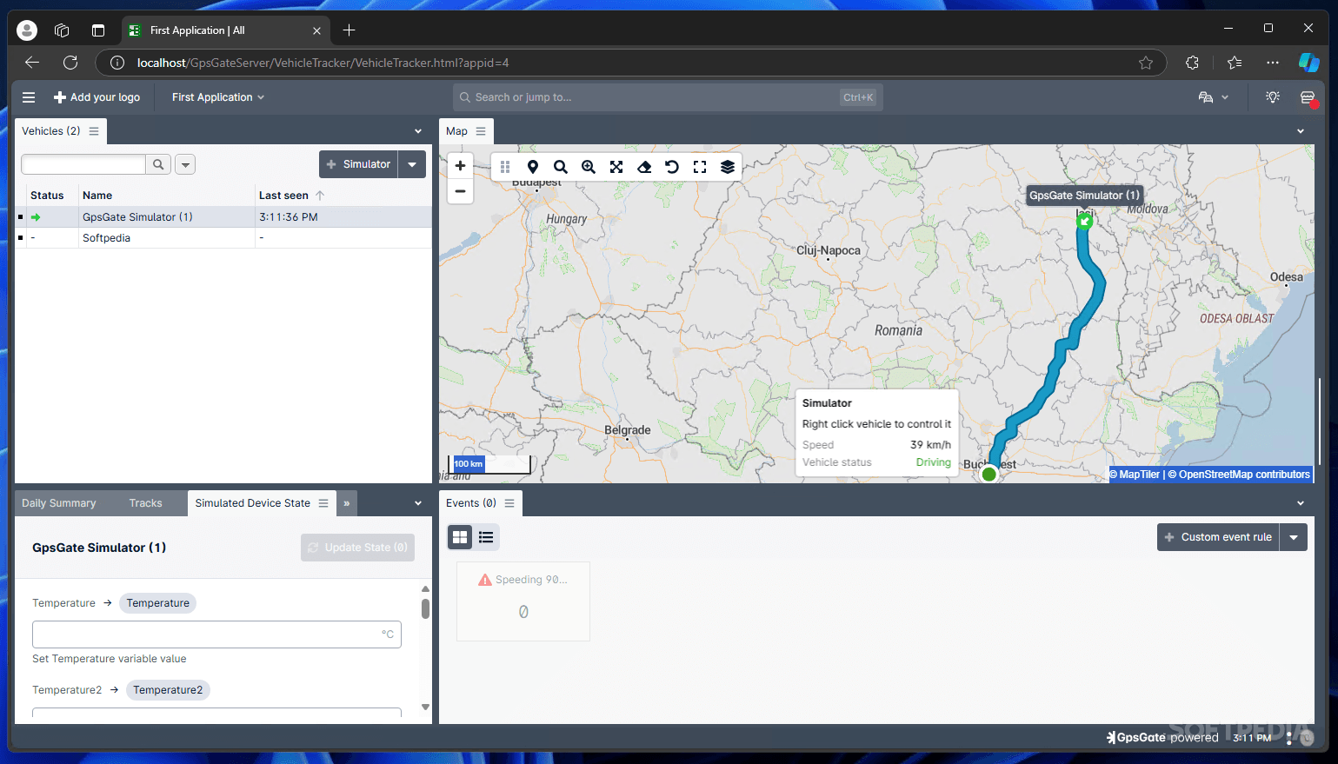Viewport: 1338px width, 764px height.
Task: Open the language selector dropdown
Action: coord(1214,97)
